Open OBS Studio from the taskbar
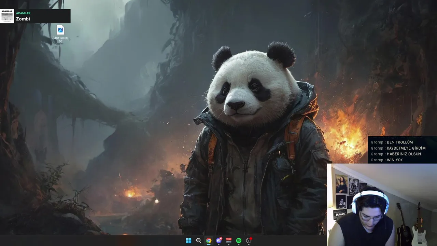 coord(249,241)
